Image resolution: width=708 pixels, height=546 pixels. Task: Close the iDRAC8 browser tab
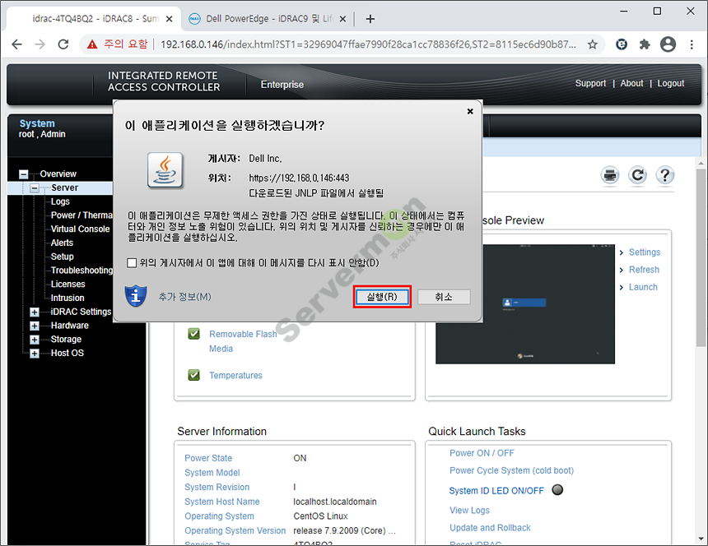[x=170, y=19]
